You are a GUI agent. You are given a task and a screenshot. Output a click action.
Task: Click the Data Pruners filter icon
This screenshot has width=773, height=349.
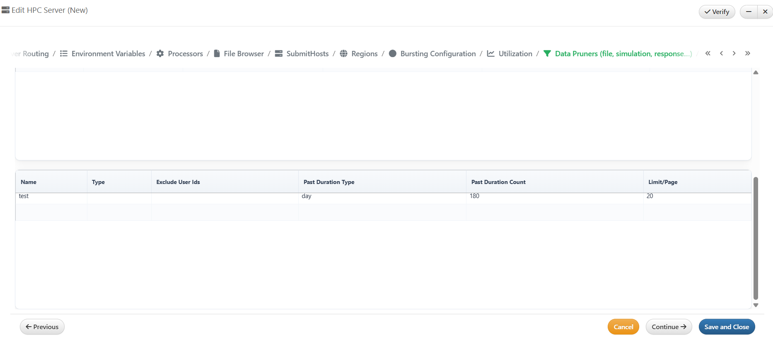pyautogui.click(x=547, y=54)
